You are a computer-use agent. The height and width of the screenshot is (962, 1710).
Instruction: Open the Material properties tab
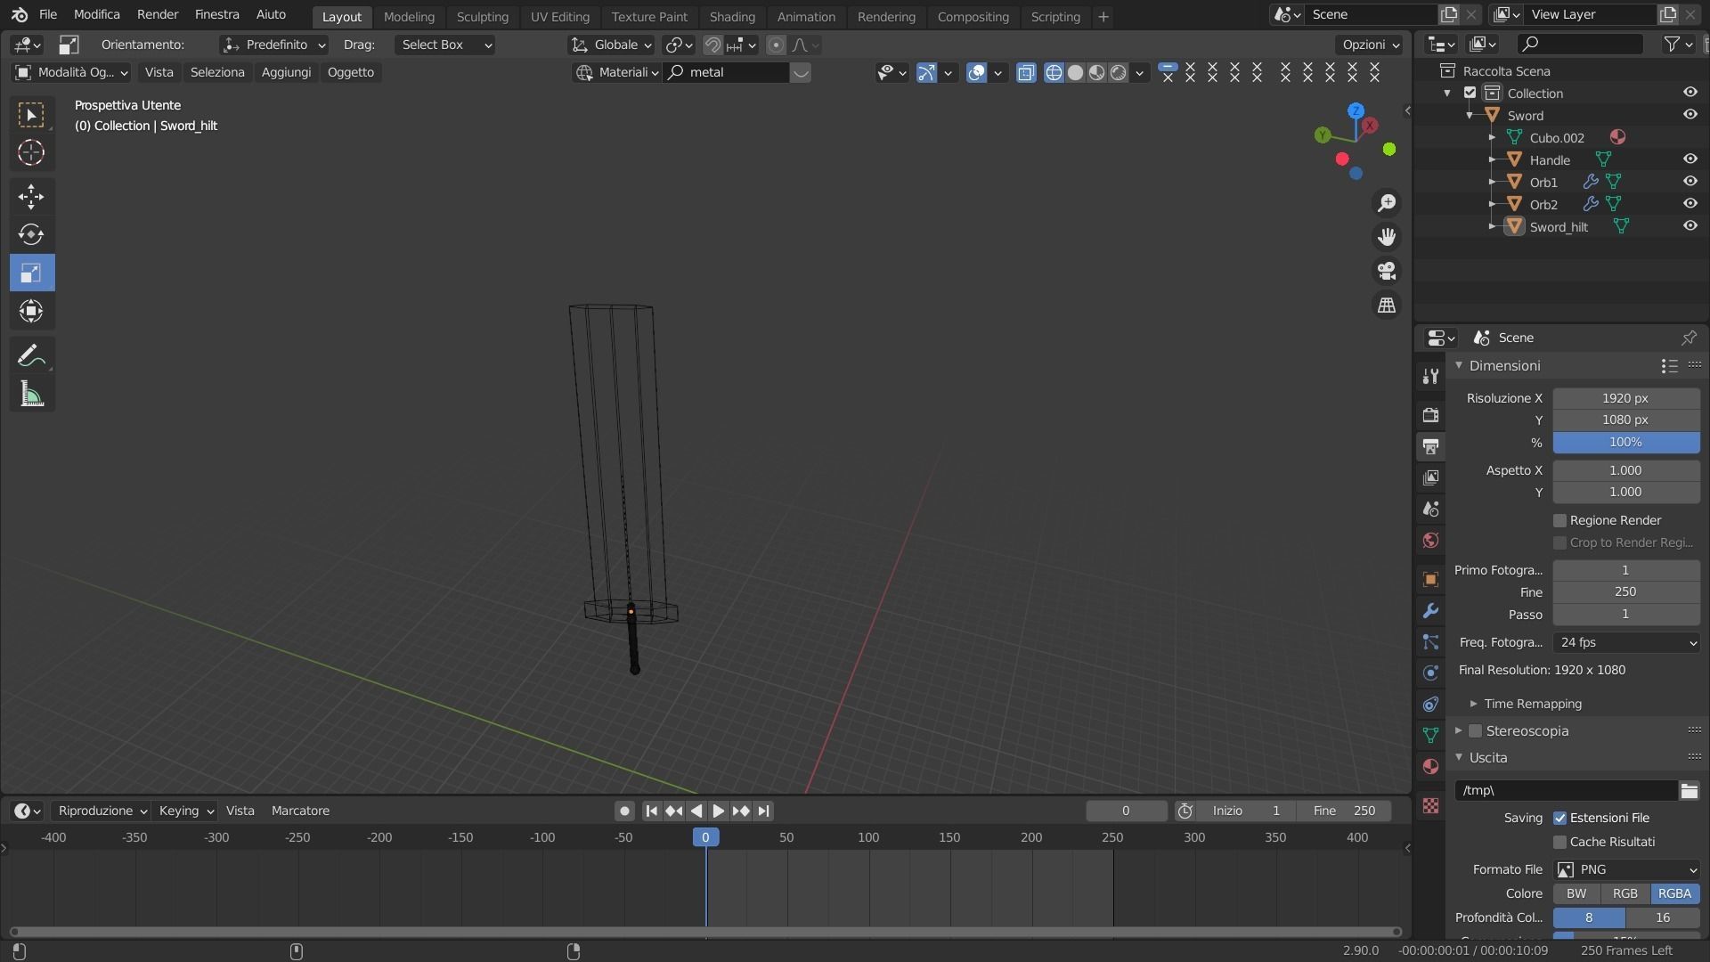coord(1430,766)
